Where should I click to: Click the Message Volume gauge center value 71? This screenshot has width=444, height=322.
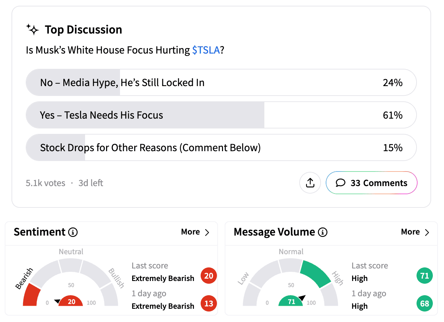pyautogui.click(x=291, y=302)
